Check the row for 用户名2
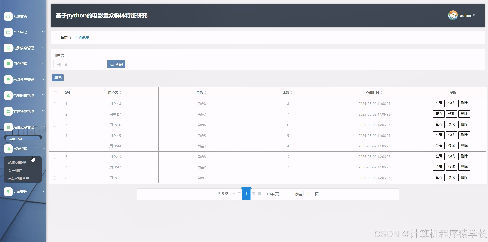Image resolution: width=488 pixels, height=242 pixels. point(55,167)
